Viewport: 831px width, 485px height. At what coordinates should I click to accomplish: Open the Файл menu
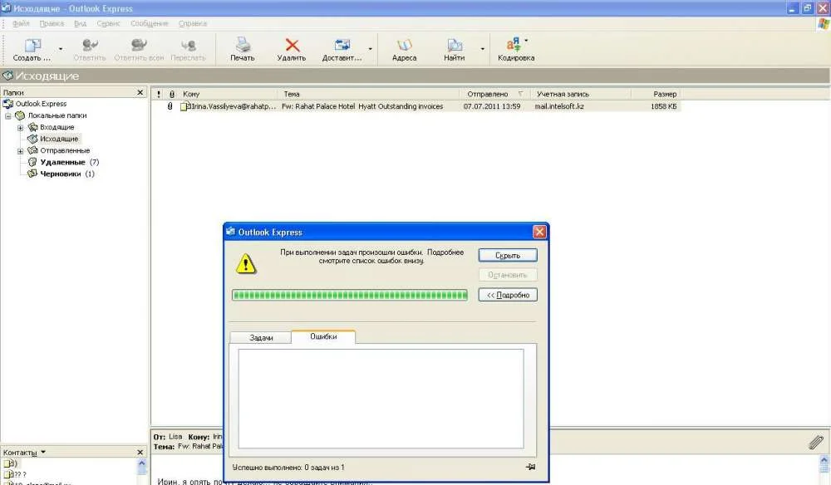pyautogui.click(x=22, y=24)
